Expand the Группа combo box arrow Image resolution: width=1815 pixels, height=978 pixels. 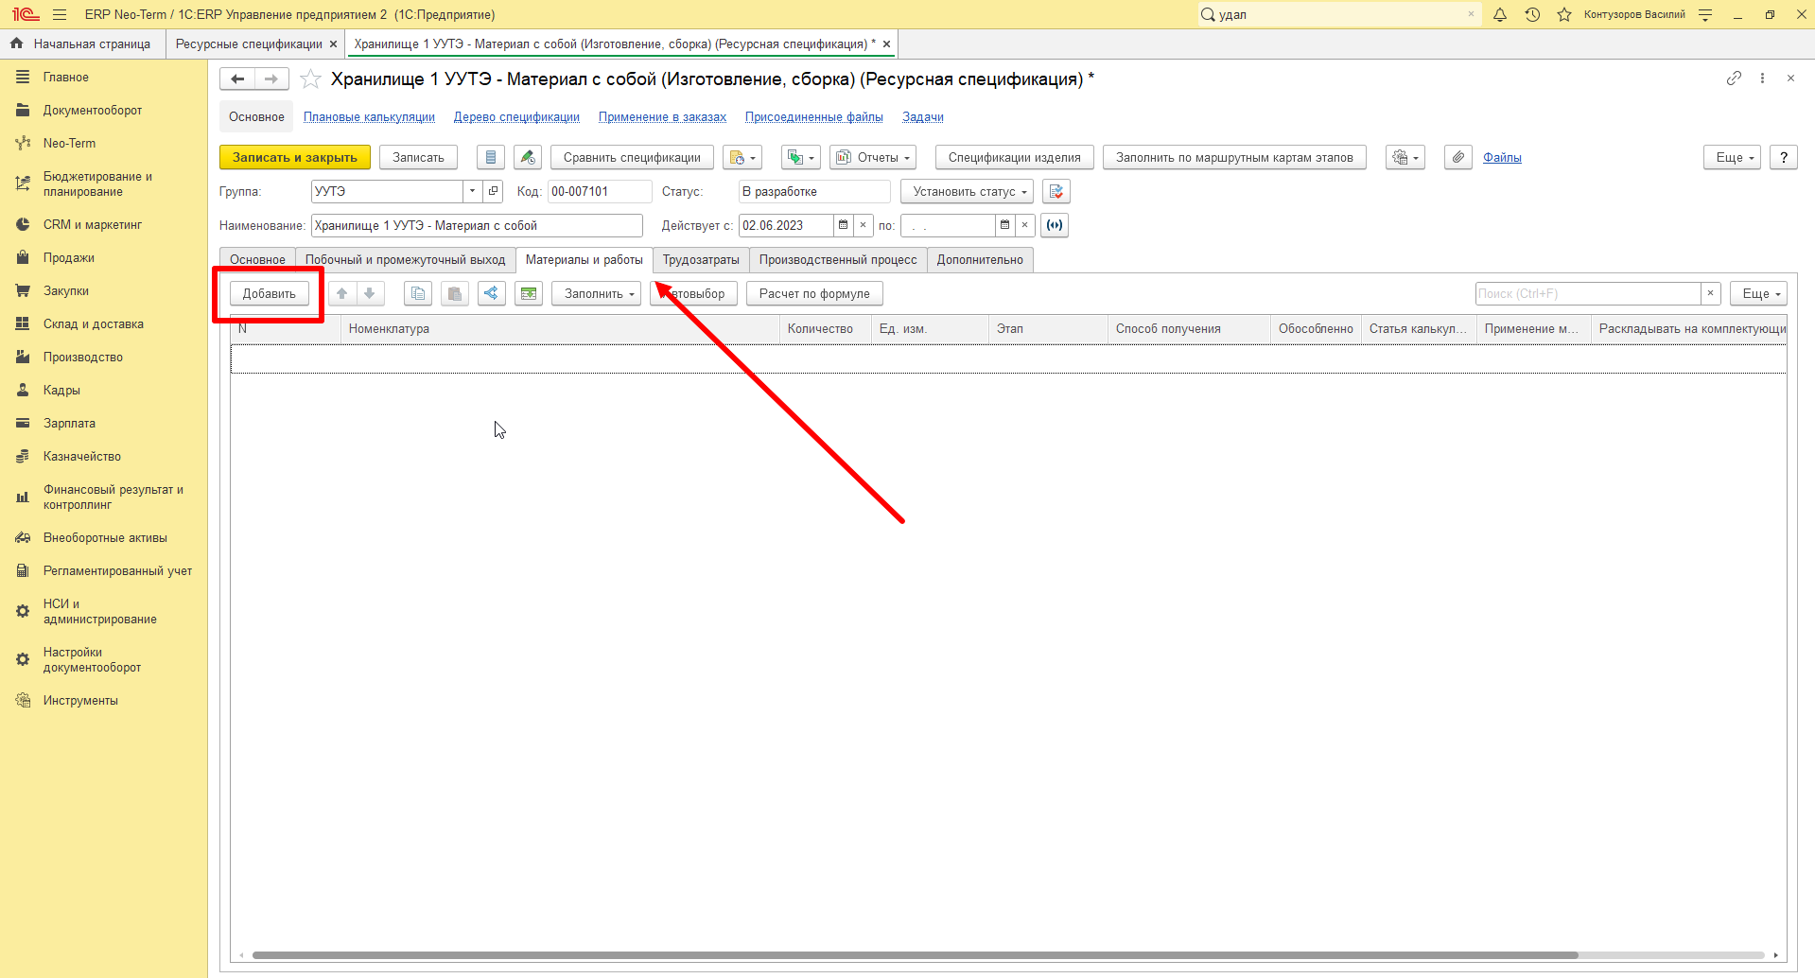coord(473,191)
